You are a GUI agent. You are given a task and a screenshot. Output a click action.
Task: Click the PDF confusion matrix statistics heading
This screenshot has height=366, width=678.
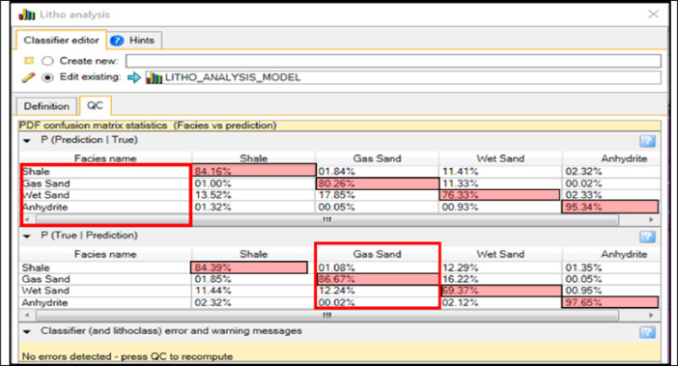148,126
